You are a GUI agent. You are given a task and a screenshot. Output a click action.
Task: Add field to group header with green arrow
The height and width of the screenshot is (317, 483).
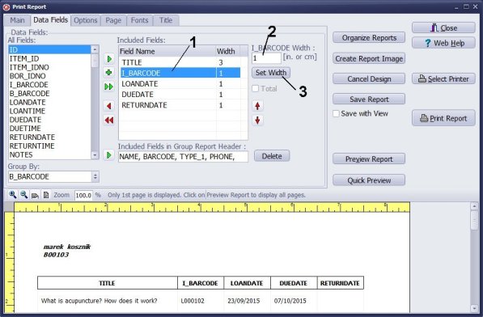pyautogui.click(x=108, y=155)
